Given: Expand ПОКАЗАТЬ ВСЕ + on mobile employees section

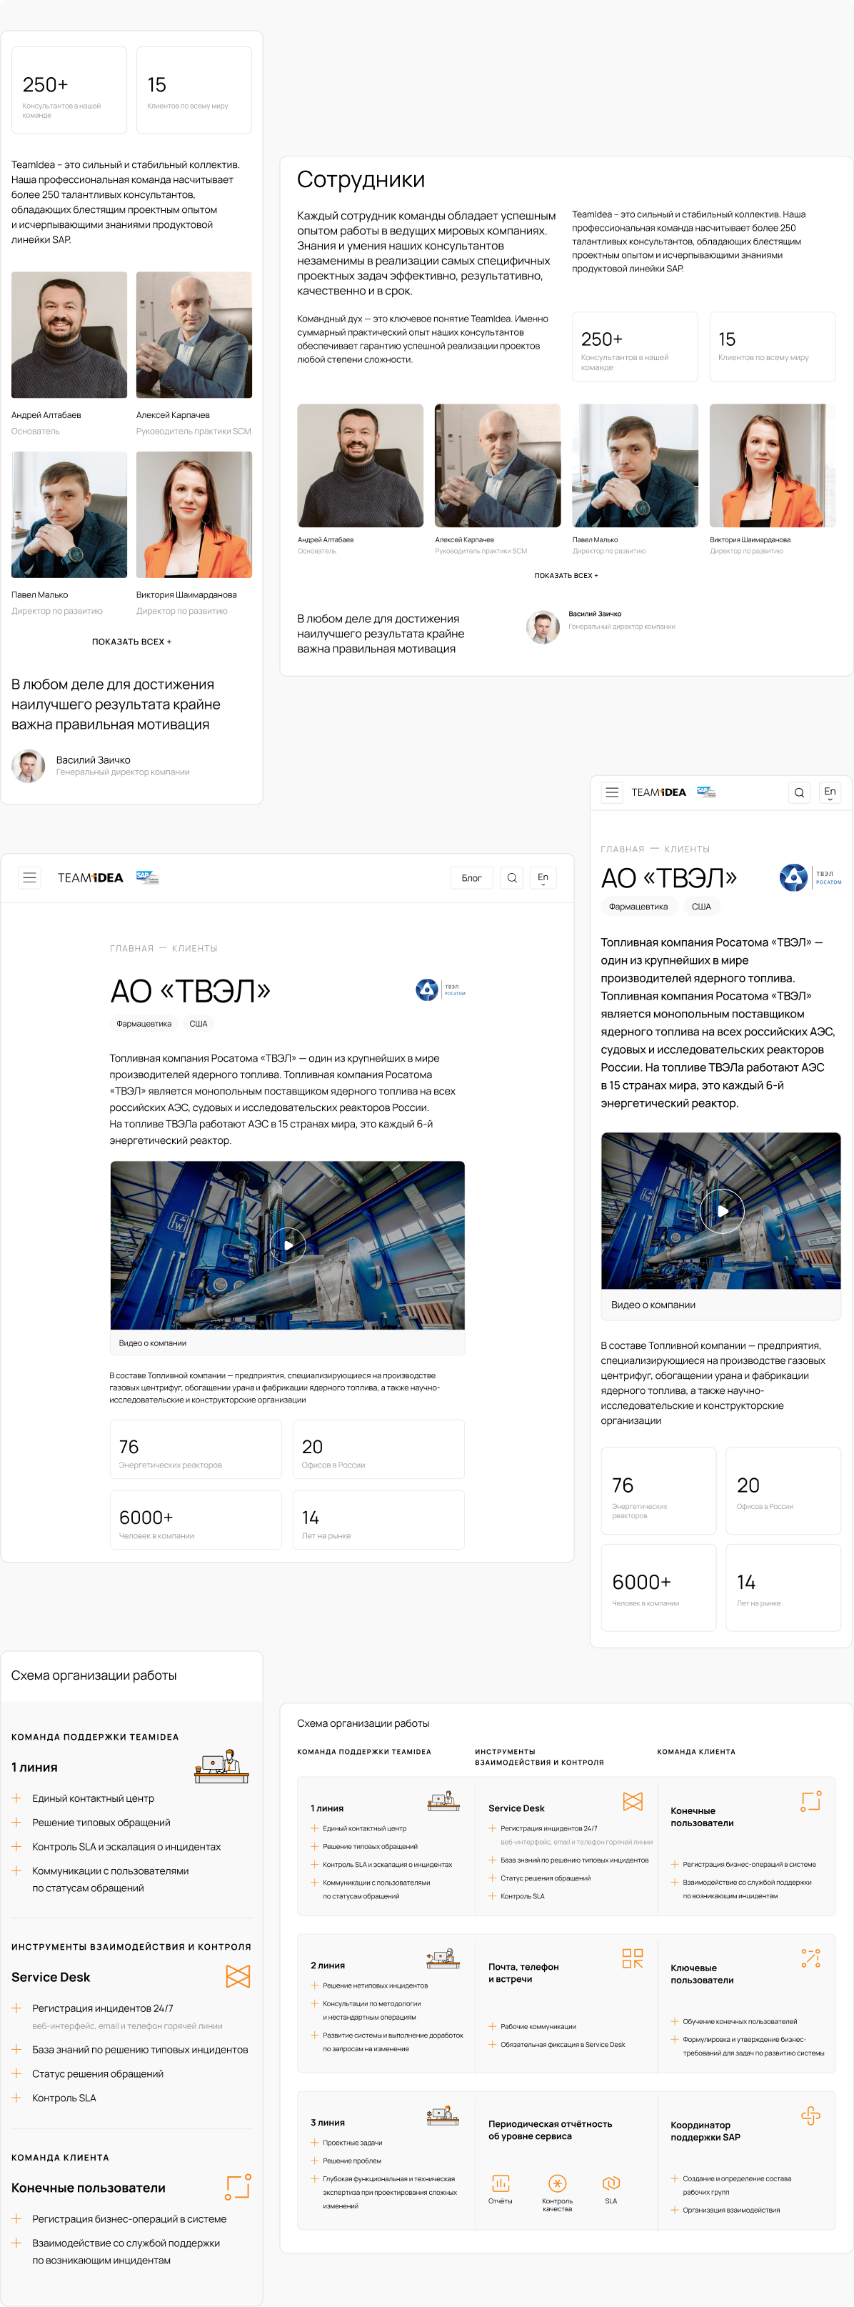Looking at the screenshot, I should 131,642.
